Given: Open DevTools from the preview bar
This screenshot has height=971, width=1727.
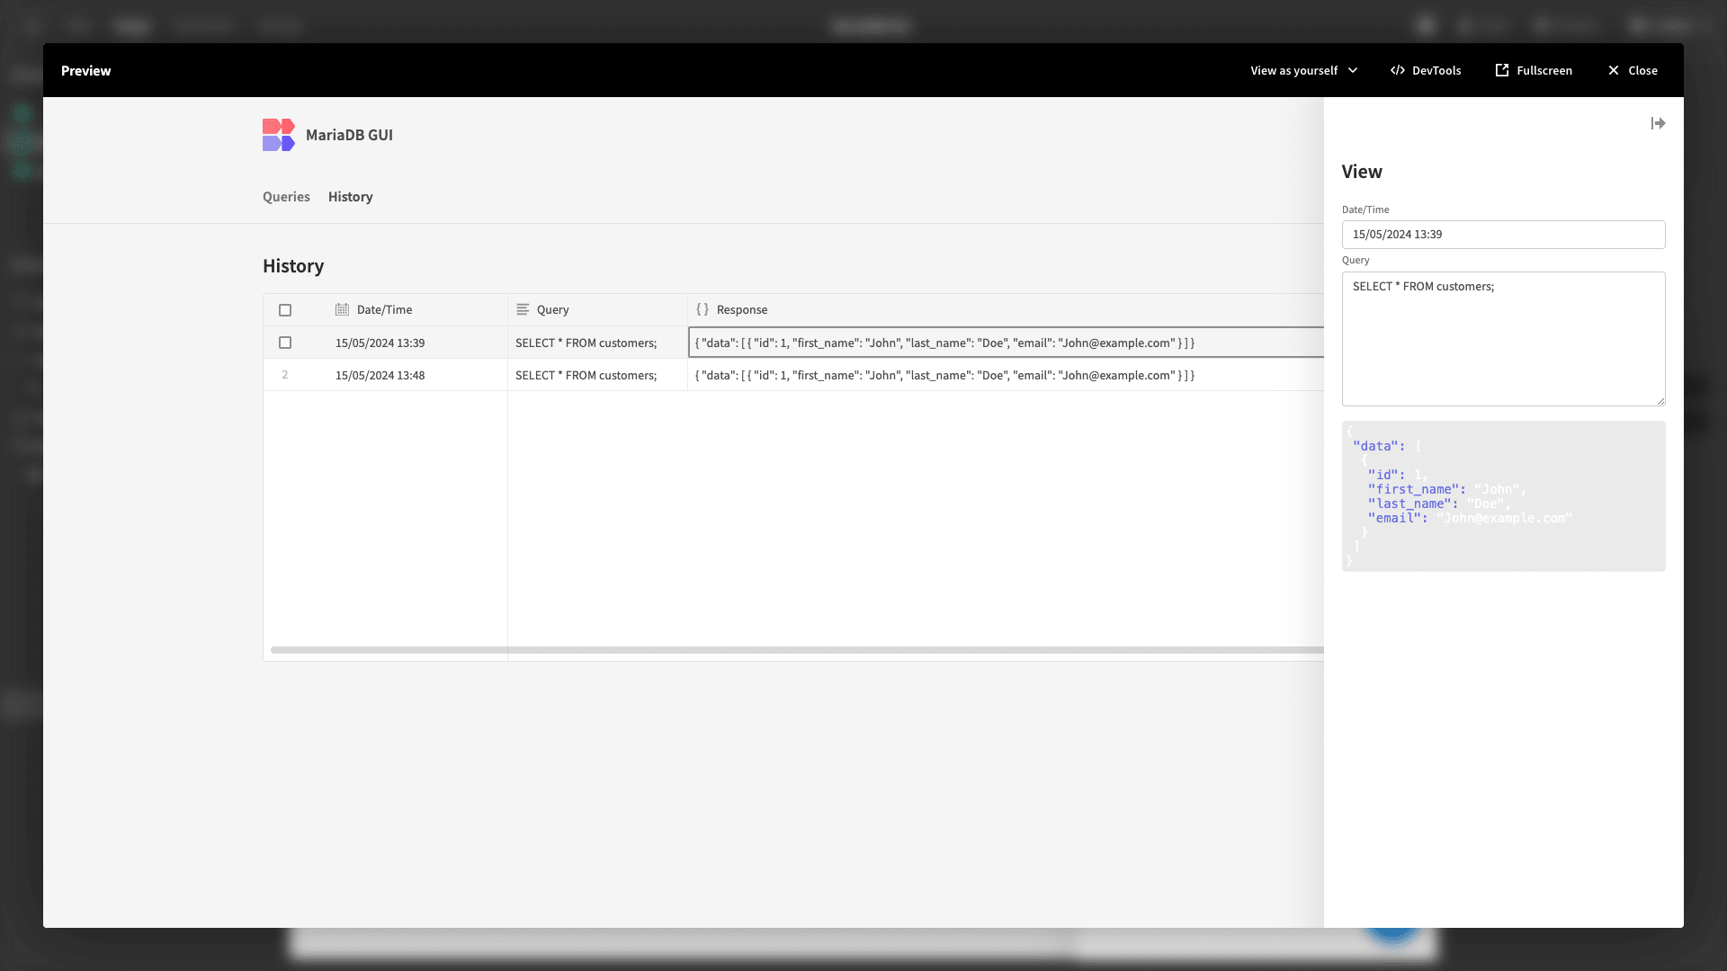Looking at the screenshot, I should tap(1426, 70).
